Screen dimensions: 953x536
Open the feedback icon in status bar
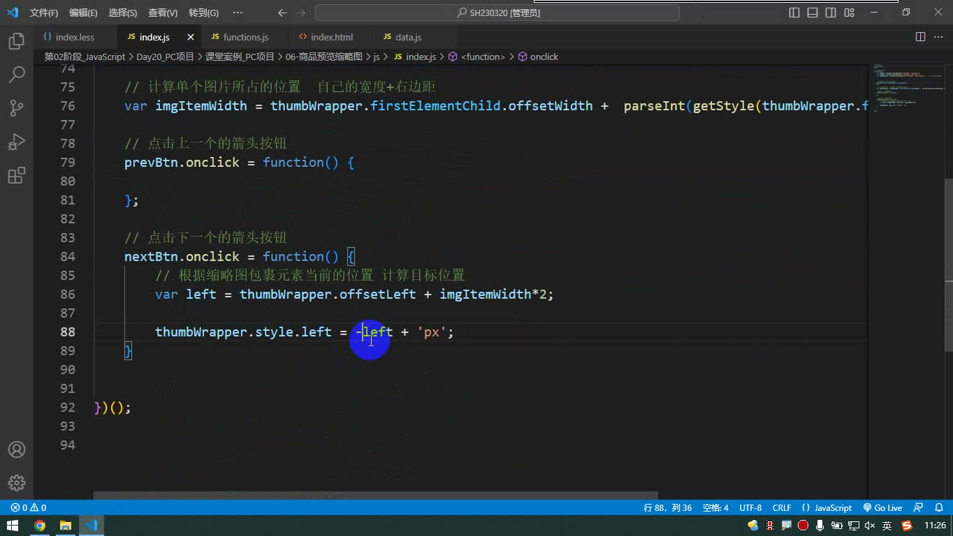point(919,507)
